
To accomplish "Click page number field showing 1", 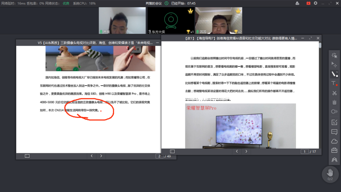I will pyautogui.click(x=304, y=152).
